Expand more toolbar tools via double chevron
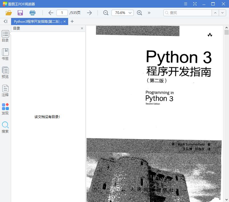229x202 pixels. (x=148, y=13)
